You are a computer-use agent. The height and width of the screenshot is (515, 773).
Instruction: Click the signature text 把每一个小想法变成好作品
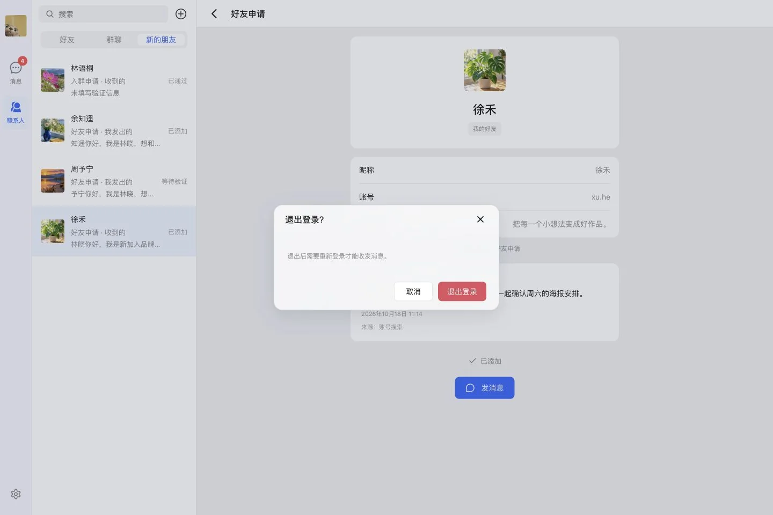561,224
